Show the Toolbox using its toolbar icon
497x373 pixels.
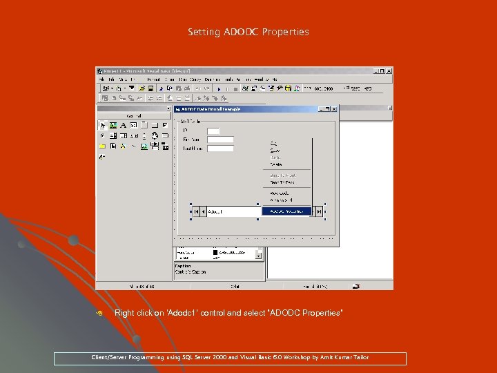tap(280, 88)
